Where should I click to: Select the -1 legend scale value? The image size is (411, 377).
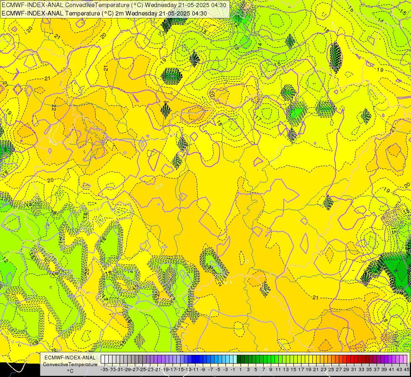233,369
